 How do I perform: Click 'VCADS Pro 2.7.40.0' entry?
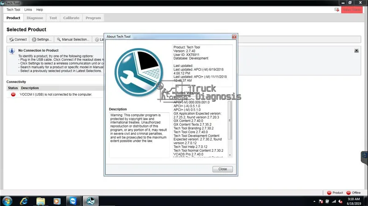[188, 154]
